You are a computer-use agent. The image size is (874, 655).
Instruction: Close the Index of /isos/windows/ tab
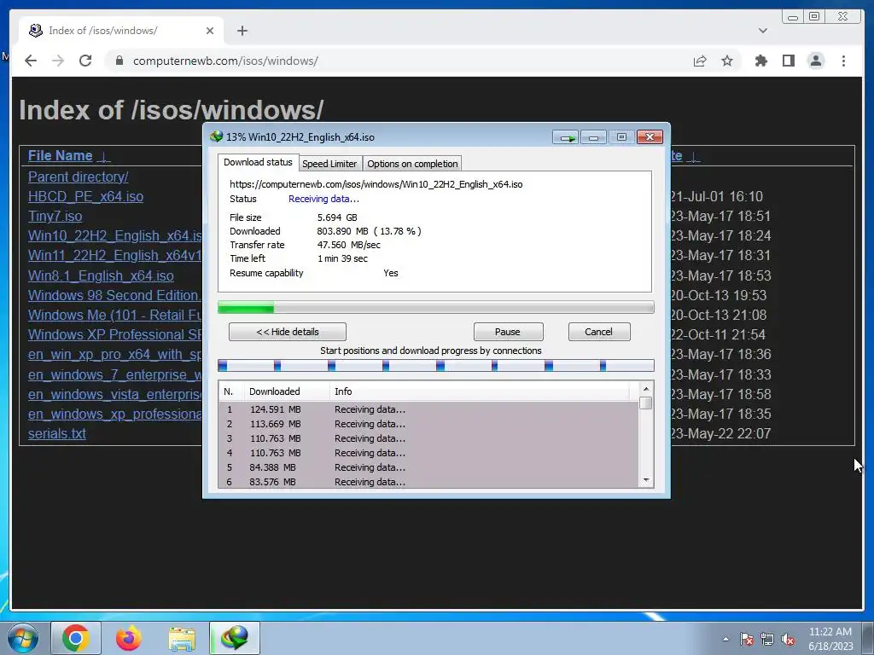point(210,31)
